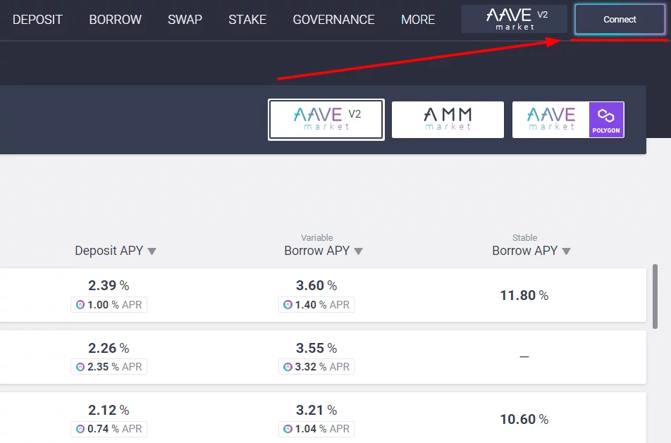The image size is (671, 443).
Task: Click the Aave icon beside 1.40 % APR
Action: (288, 305)
